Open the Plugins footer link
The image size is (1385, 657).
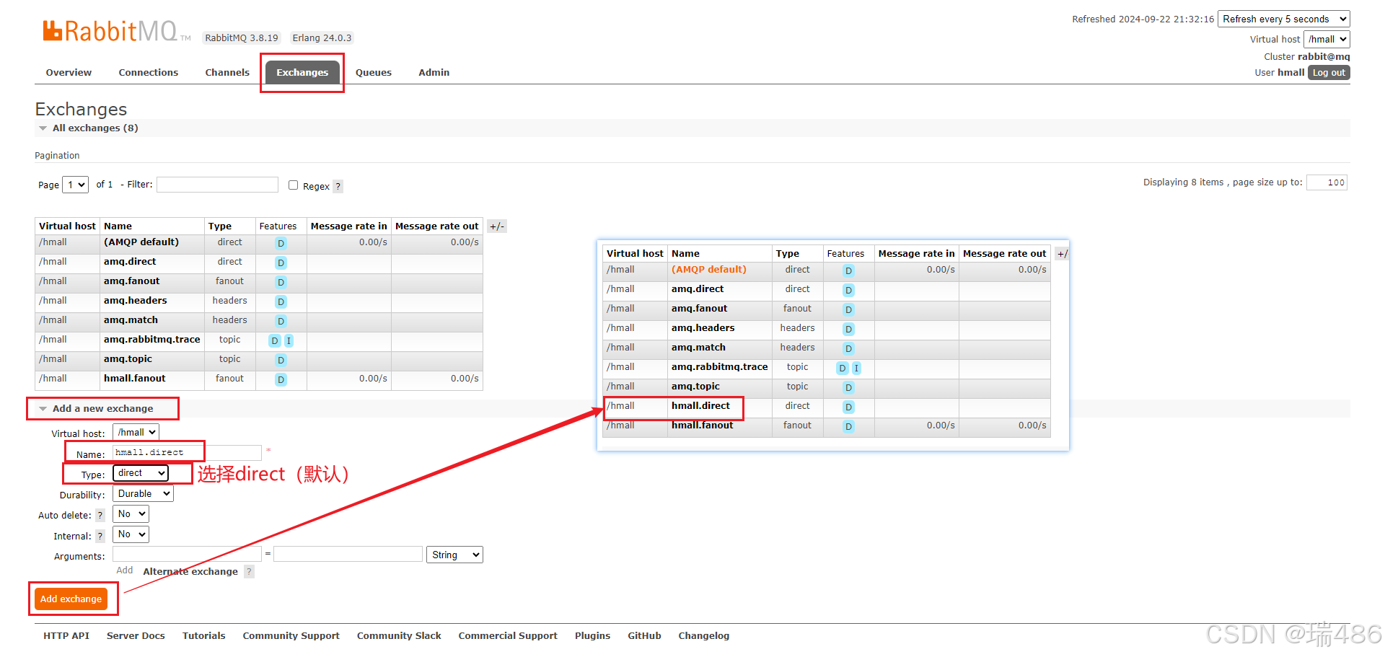pos(592,636)
